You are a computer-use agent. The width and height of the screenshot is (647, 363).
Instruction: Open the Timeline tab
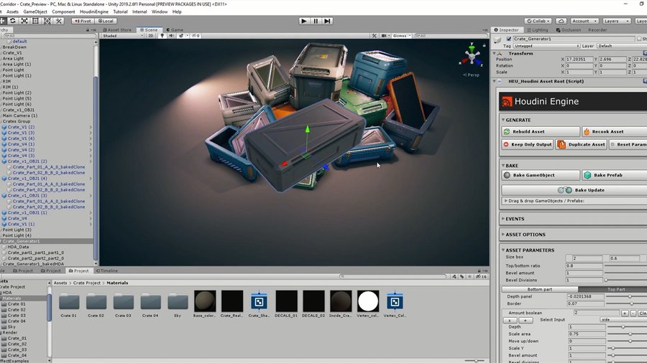107,270
